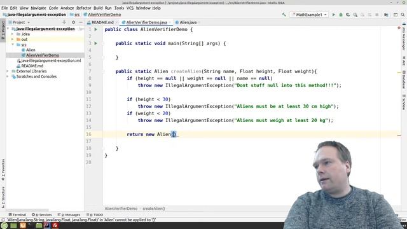The width and height of the screenshot is (407, 229).
Task: Toggle the Project tool window side button
Action: coord(3,31)
